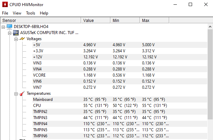The width and height of the screenshot is (213, 140).
Task: Click the red thermometer Temperatures icon
Action: tap(22, 93)
